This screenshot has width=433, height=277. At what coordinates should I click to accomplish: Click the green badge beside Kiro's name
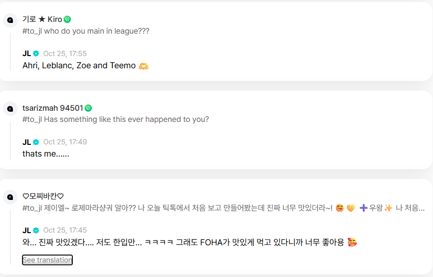click(x=67, y=20)
